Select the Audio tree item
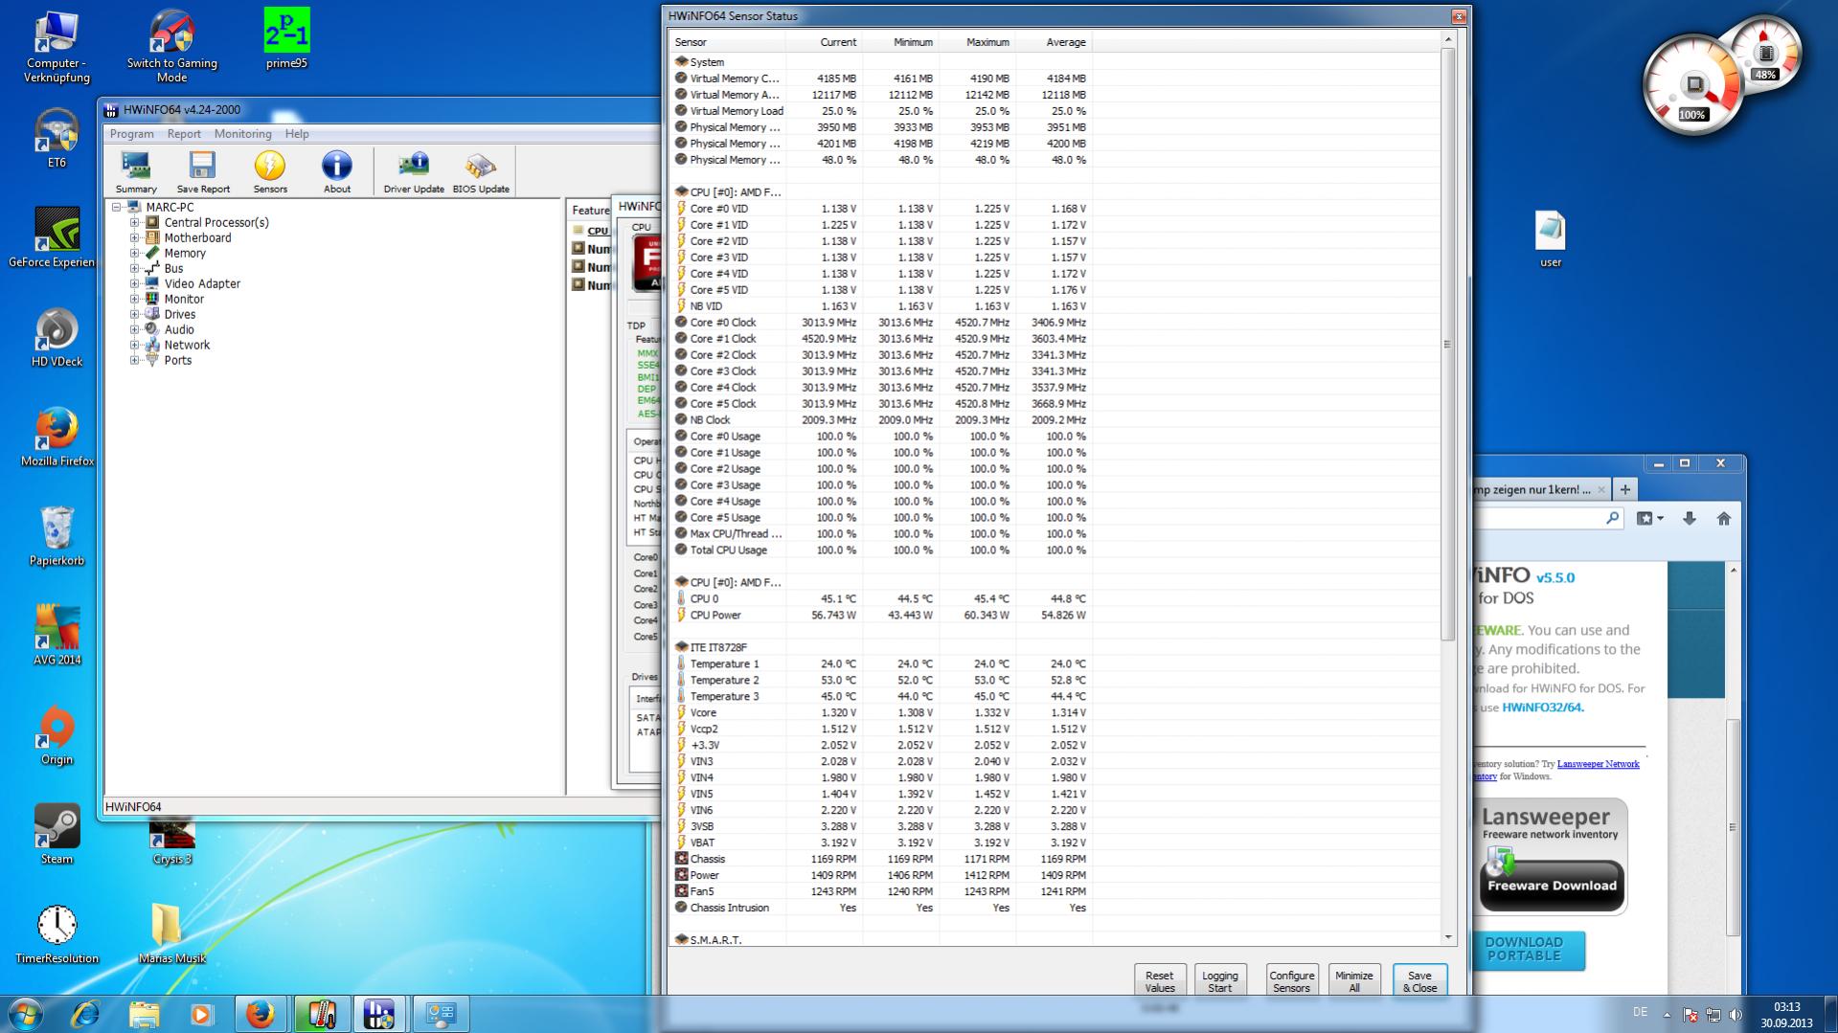This screenshot has width=1838, height=1033. [179, 329]
